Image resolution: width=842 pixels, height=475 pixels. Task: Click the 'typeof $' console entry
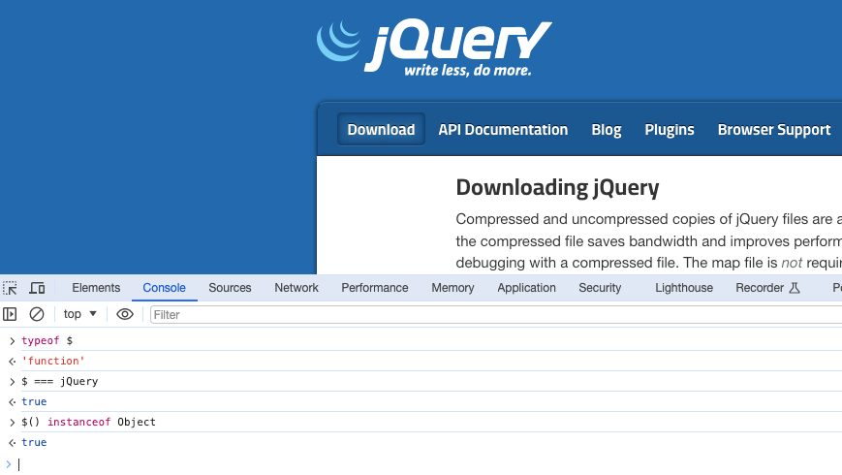47,340
